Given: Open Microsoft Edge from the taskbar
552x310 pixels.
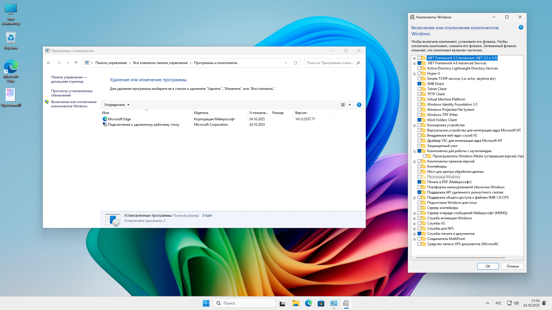Looking at the screenshot, I should click(308, 303).
